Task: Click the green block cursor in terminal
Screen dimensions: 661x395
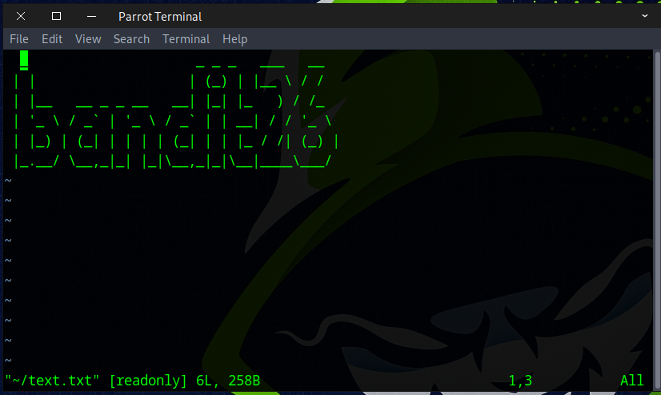Action: click(x=24, y=60)
